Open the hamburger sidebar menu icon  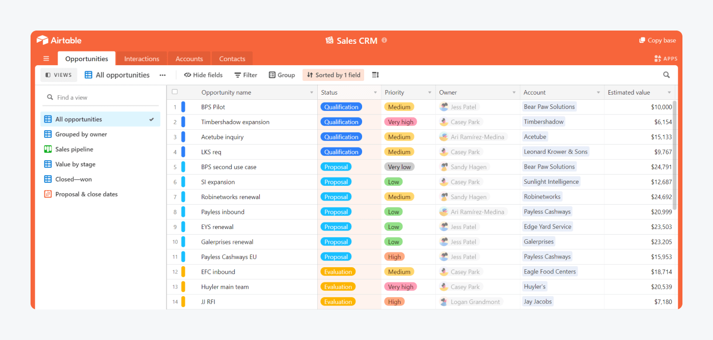[46, 58]
